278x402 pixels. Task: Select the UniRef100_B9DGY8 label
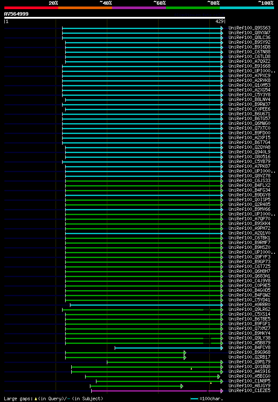[249, 195]
